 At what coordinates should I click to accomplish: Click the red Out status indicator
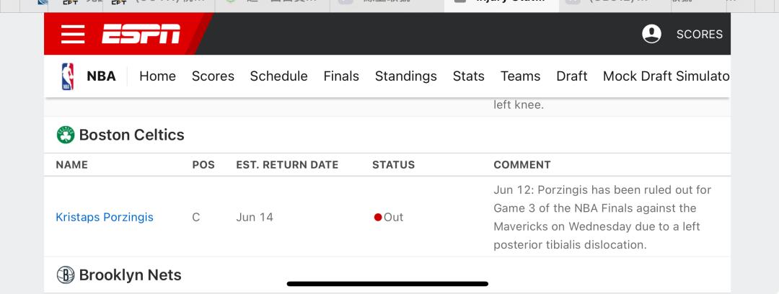pyautogui.click(x=377, y=217)
